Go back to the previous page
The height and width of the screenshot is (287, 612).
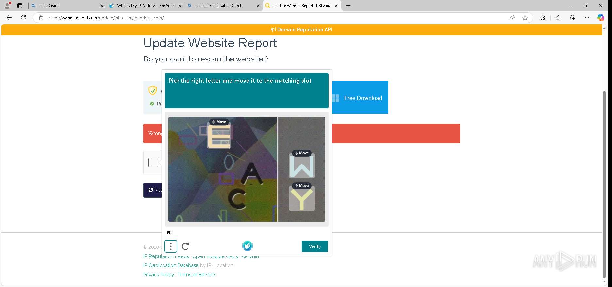[9, 18]
